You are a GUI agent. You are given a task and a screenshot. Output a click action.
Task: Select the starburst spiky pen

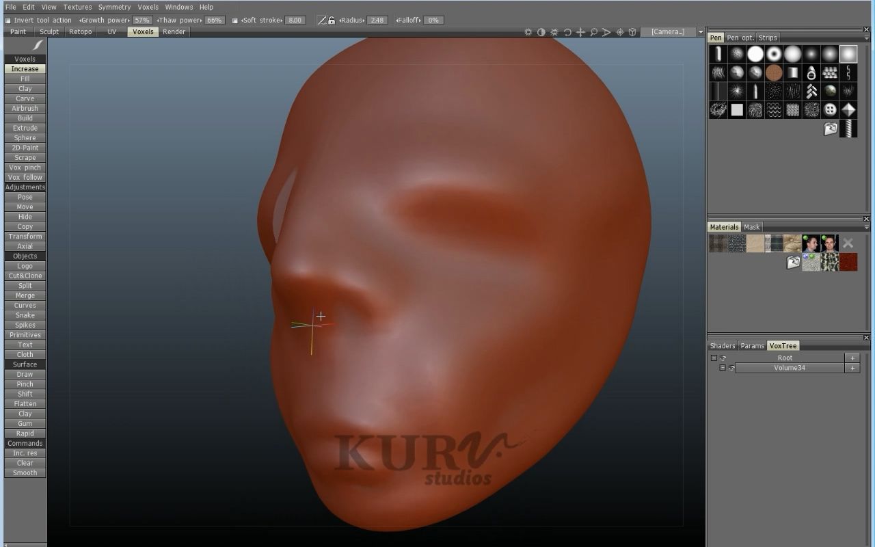(737, 91)
